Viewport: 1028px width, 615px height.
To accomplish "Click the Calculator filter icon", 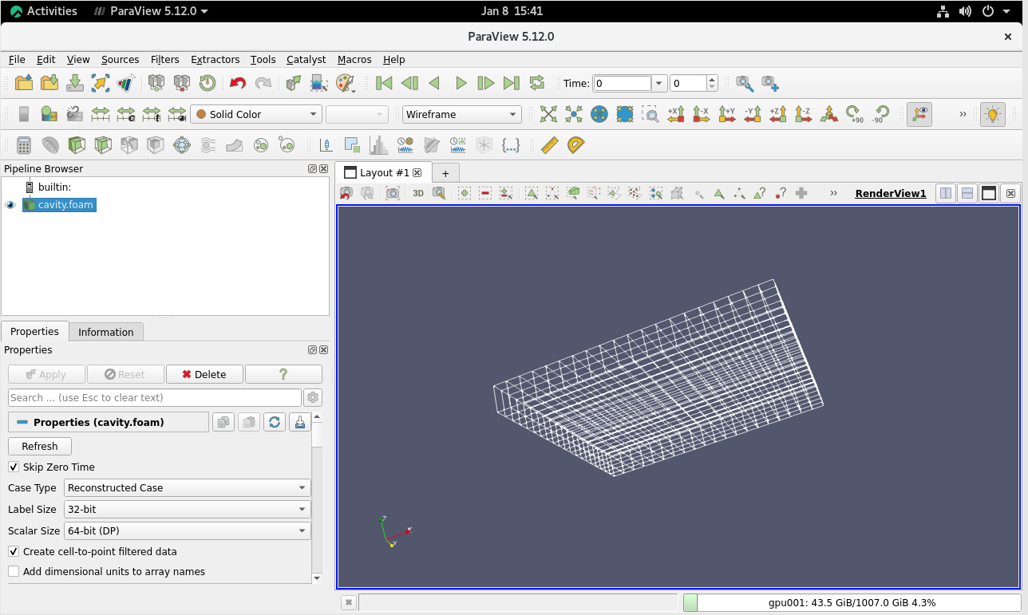I will tap(24, 145).
